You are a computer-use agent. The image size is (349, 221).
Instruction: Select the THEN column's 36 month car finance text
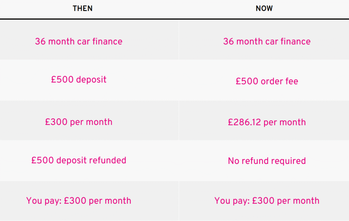click(78, 42)
